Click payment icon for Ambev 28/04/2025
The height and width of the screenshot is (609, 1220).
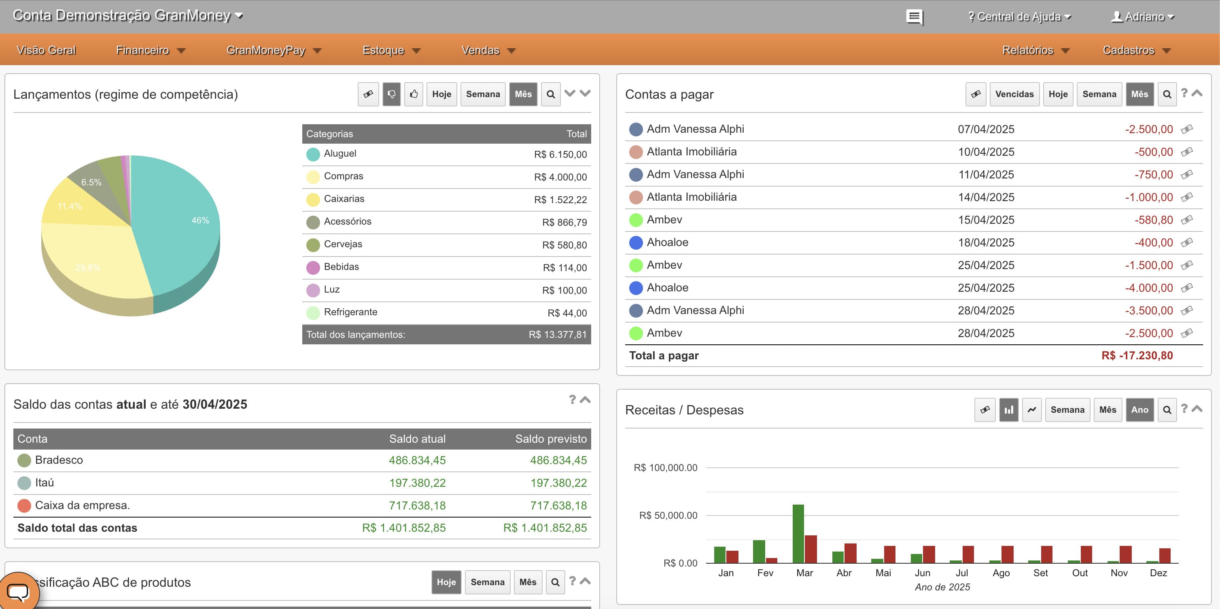point(1187,333)
